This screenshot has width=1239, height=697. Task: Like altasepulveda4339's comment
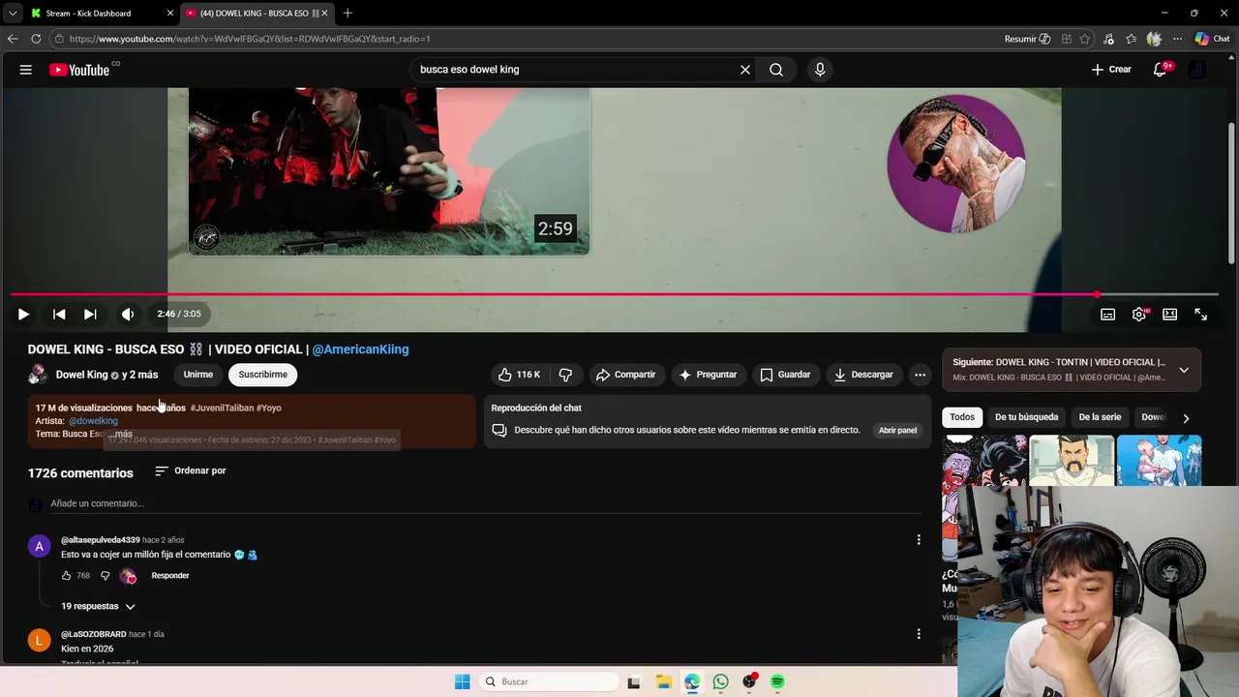pos(66,576)
